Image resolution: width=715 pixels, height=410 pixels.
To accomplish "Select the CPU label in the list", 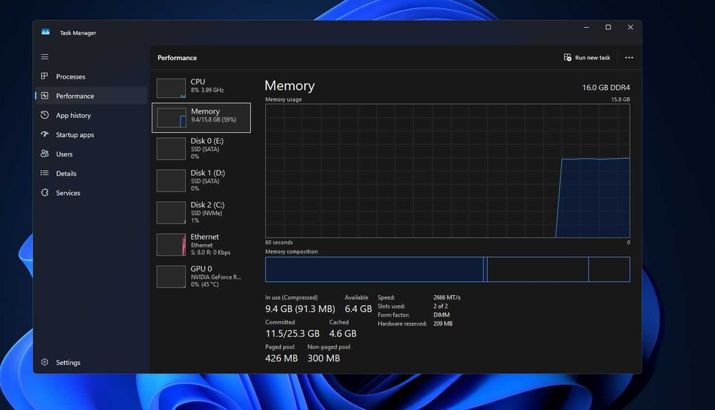I will [198, 81].
